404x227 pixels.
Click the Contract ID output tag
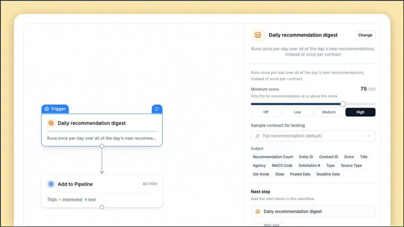[x=329, y=157]
